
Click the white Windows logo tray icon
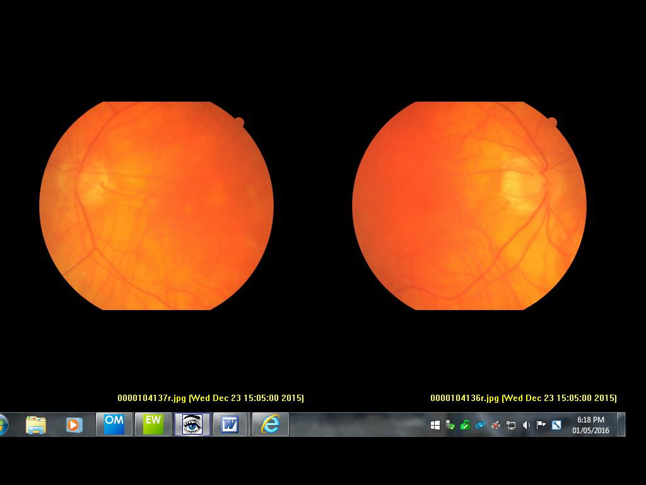pos(435,425)
